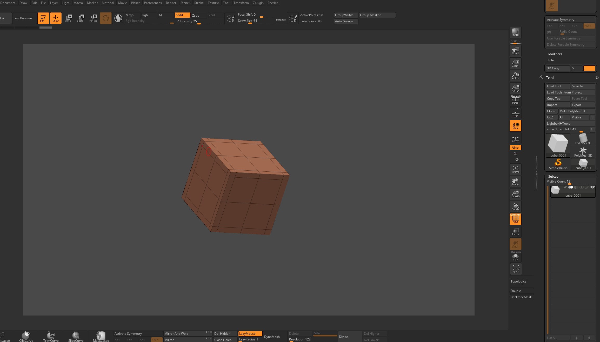The height and width of the screenshot is (342, 600).
Task: Expand the Modifiers section
Action: tap(555, 54)
